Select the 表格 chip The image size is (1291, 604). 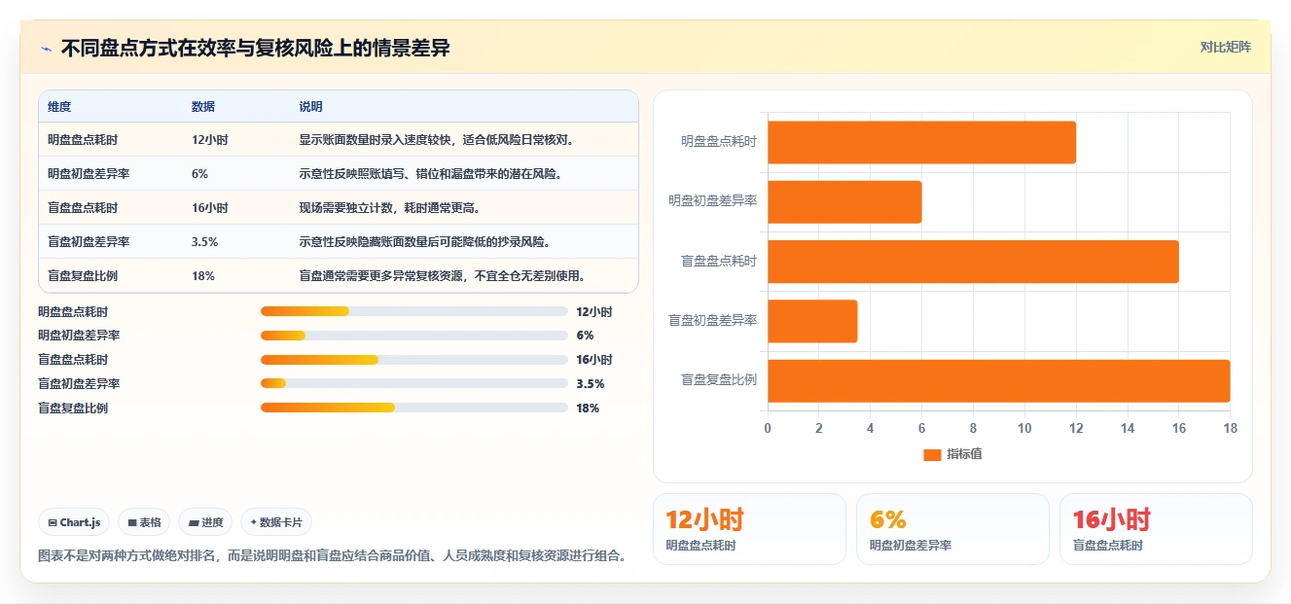(144, 522)
